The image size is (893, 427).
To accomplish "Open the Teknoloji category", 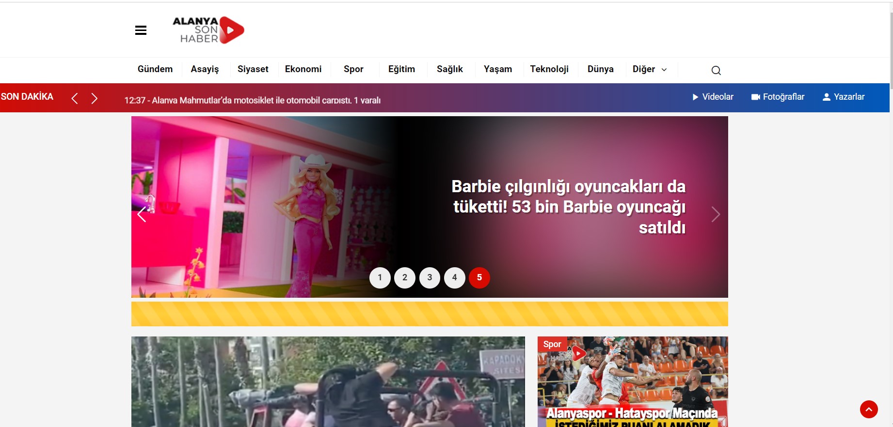I will [549, 69].
